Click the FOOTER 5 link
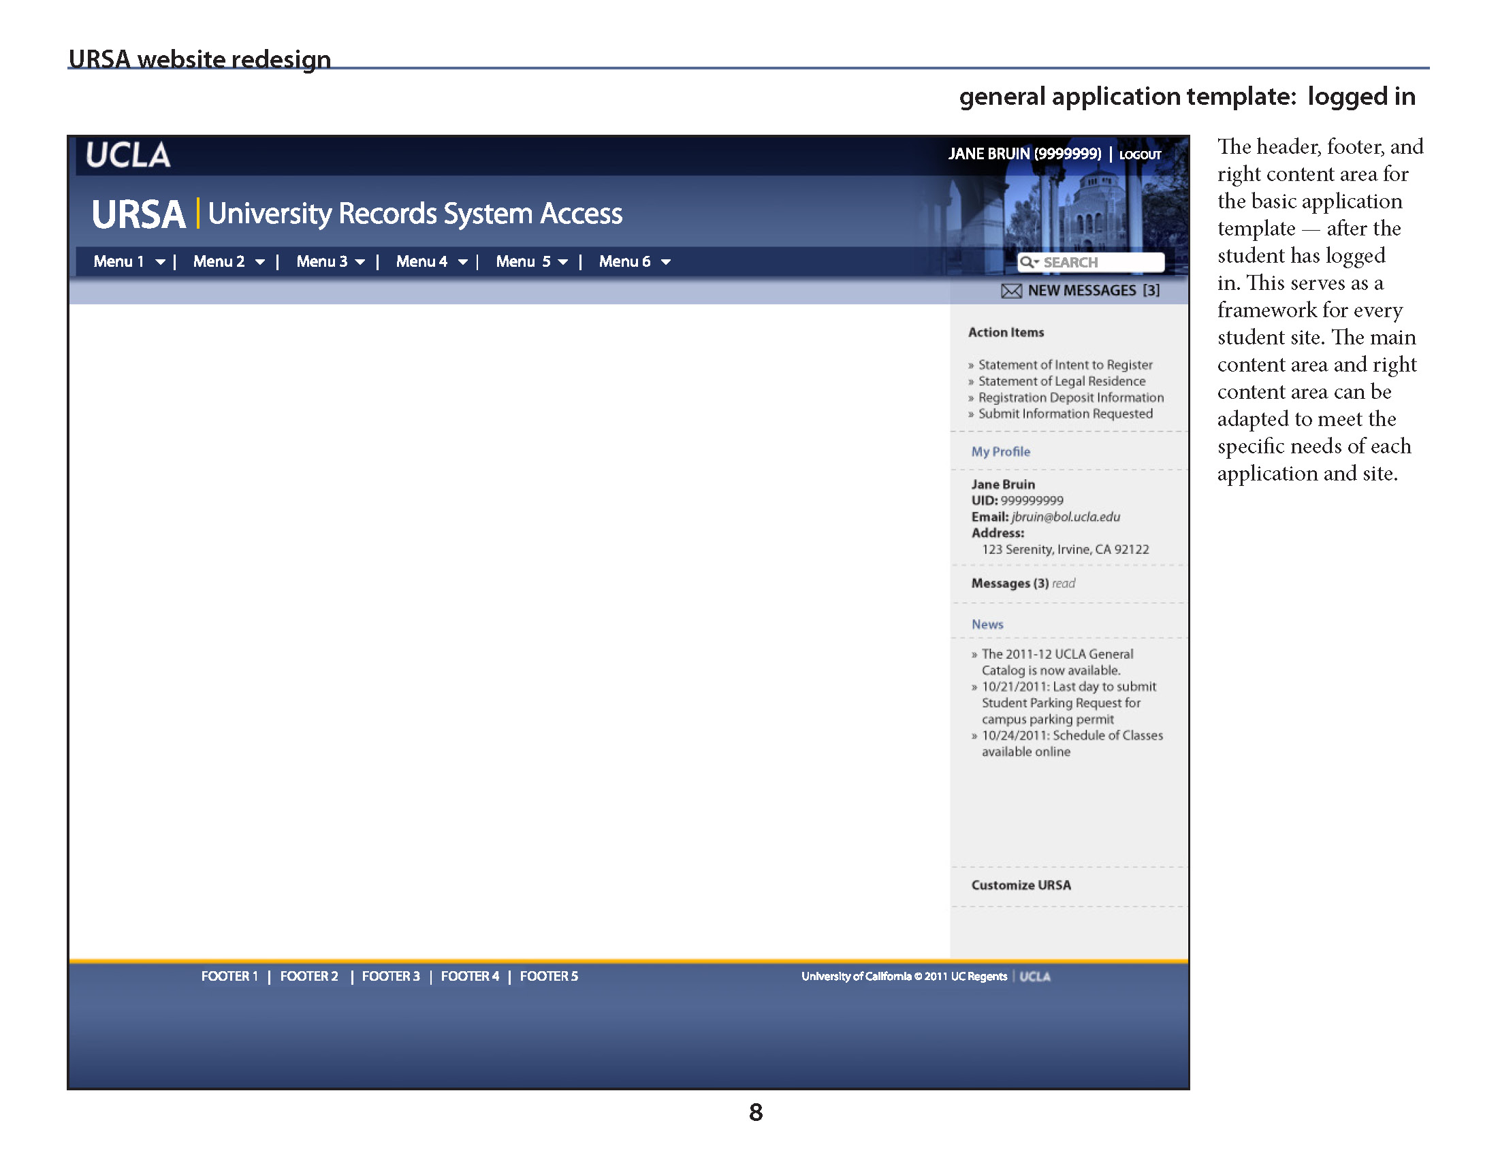This screenshot has height=1157, width=1498. click(549, 976)
